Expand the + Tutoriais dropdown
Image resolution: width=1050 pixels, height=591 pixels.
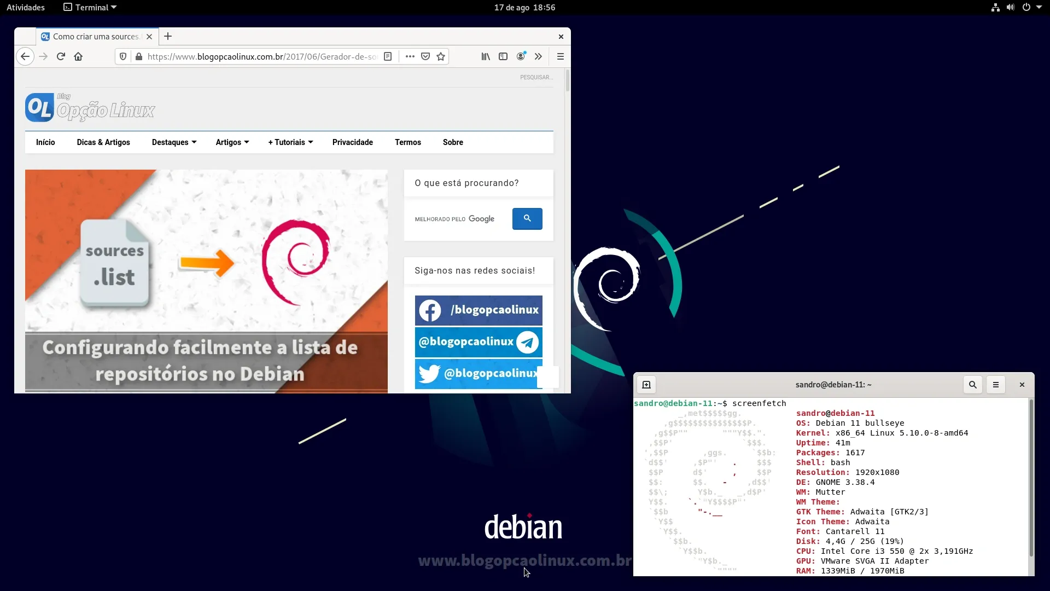(290, 142)
